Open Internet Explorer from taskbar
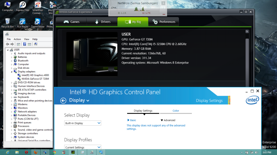 pyautogui.click(x=8, y=152)
